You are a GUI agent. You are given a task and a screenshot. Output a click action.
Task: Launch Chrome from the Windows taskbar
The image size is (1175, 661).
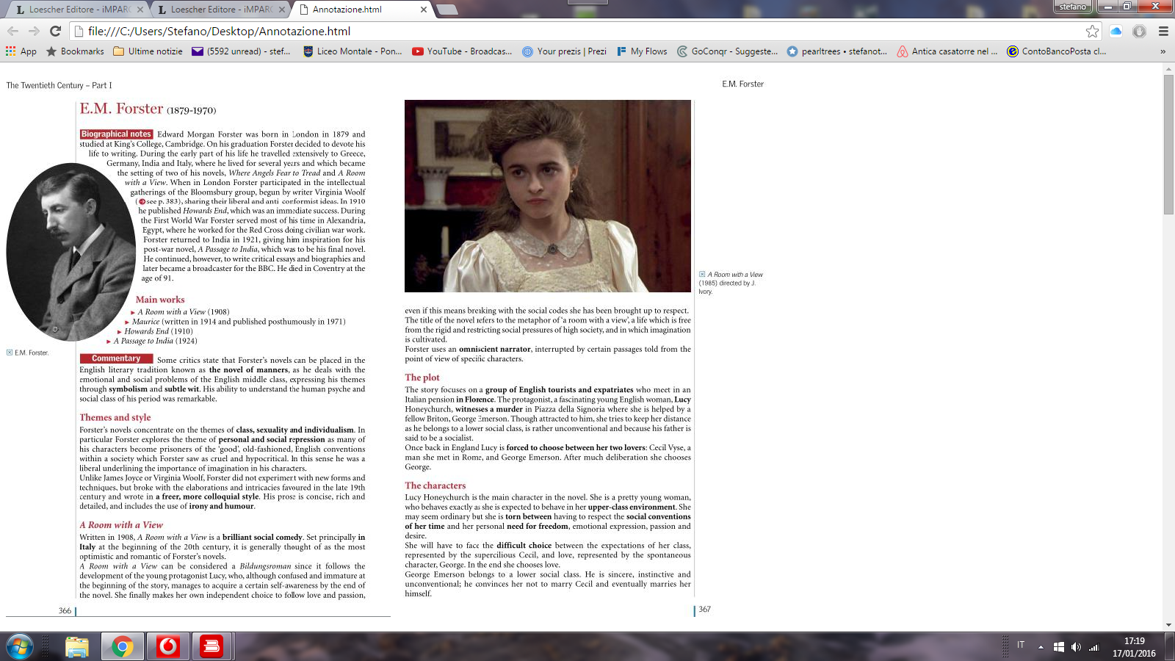click(123, 646)
